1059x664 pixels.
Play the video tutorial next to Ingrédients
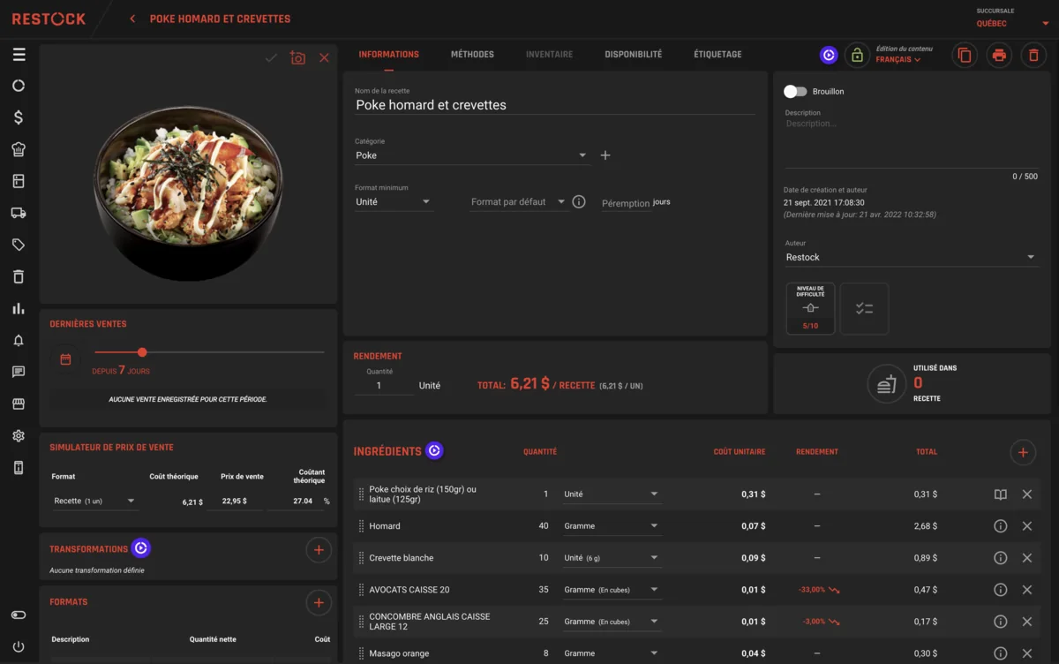pos(434,450)
